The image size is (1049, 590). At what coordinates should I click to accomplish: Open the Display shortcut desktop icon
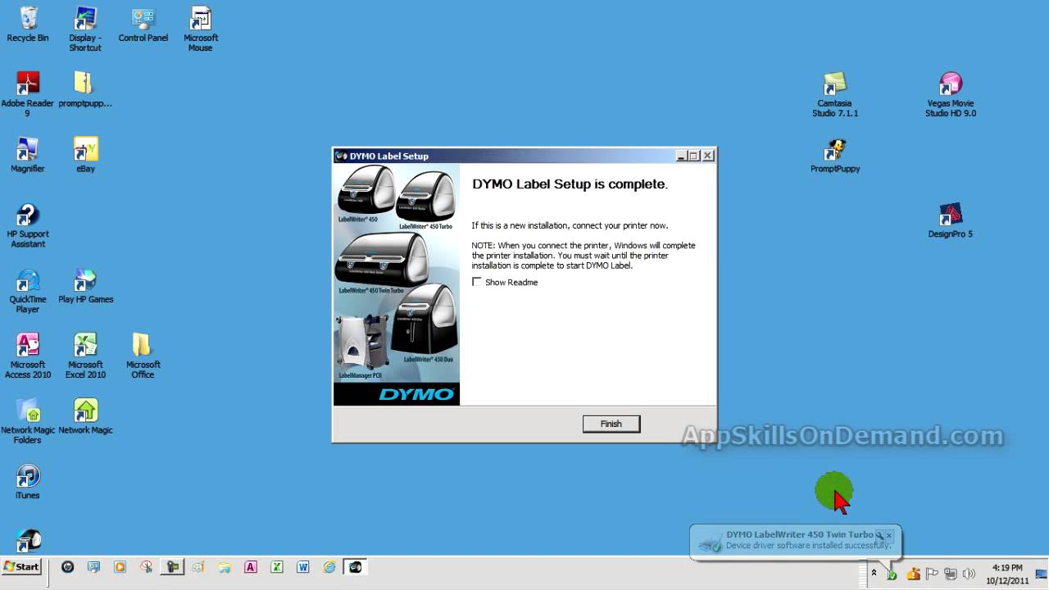(x=85, y=29)
